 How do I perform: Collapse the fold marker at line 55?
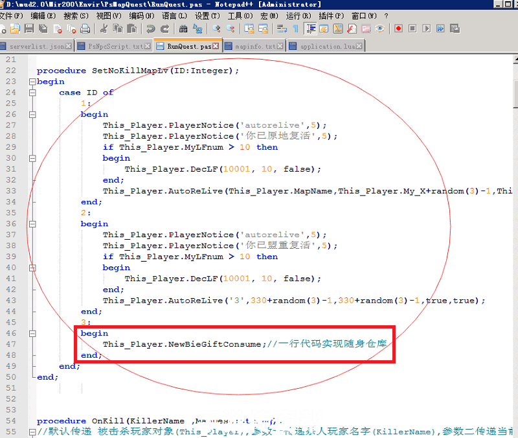pyautogui.click(x=32, y=432)
